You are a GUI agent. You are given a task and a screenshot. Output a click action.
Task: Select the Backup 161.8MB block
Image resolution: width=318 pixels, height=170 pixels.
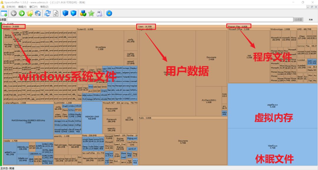8,36
